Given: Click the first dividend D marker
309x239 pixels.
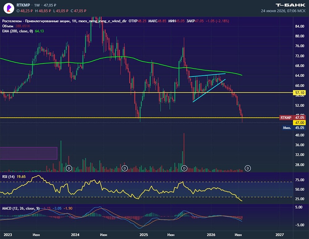Looking at the screenshot, I should coord(69,168).
